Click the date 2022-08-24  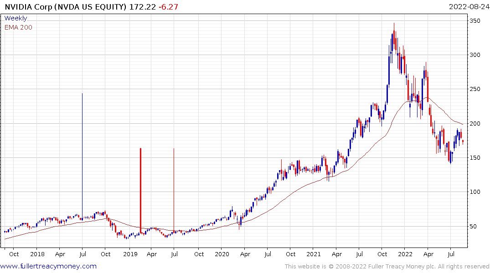[469, 7]
